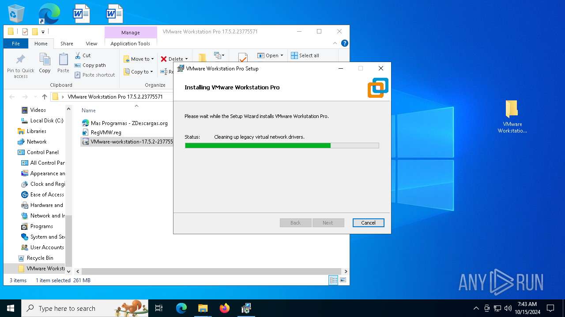
Task: Collapse the ribbon with the chevron arrow
Action: click(x=335, y=43)
